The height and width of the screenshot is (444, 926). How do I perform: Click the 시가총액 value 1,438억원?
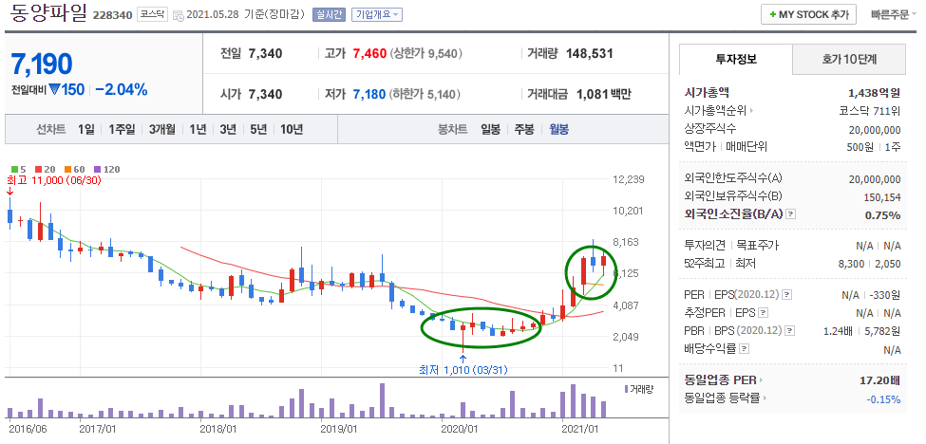[874, 92]
